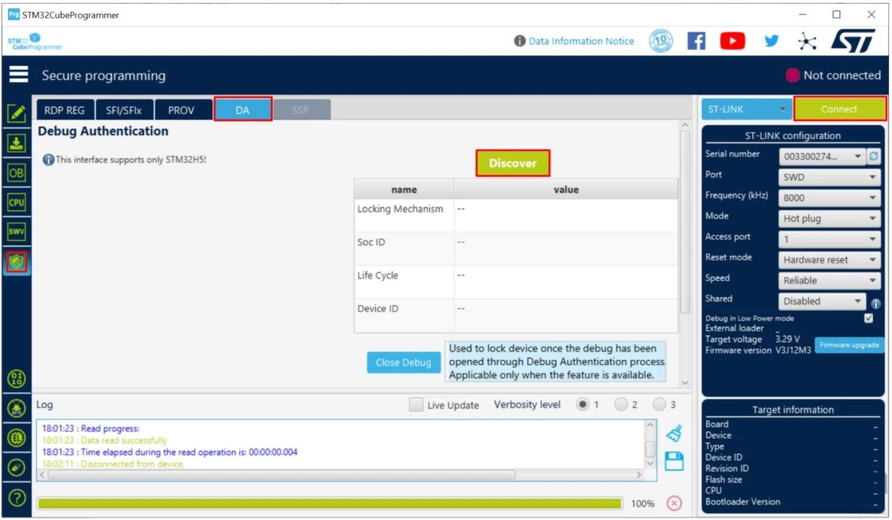Image resolution: width=892 pixels, height=520 pixels.
Task: Click the Shared mode info icon
Action: tap(876, 304)
